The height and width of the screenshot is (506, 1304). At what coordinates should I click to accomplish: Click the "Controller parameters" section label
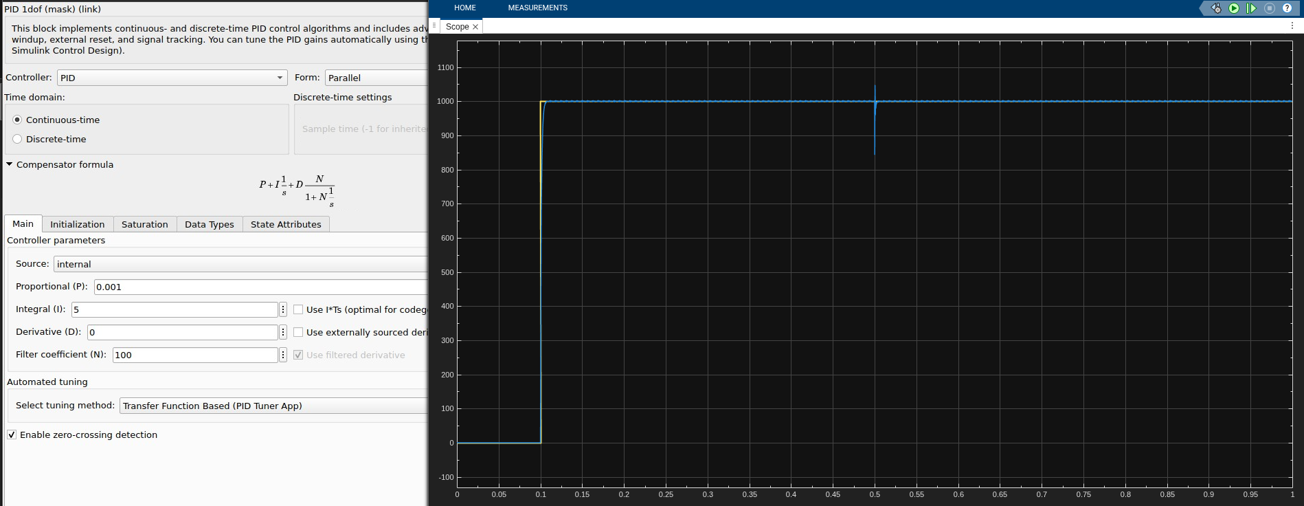click(x=56, y=240)
